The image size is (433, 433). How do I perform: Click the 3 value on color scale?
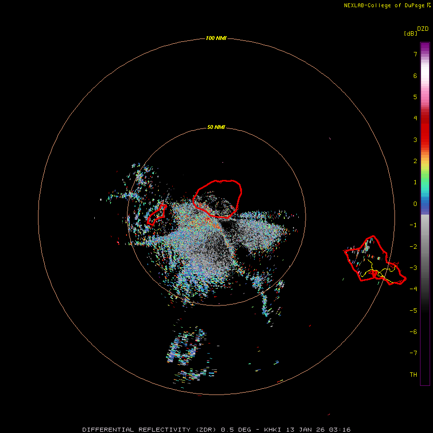[x=415, y=140]
